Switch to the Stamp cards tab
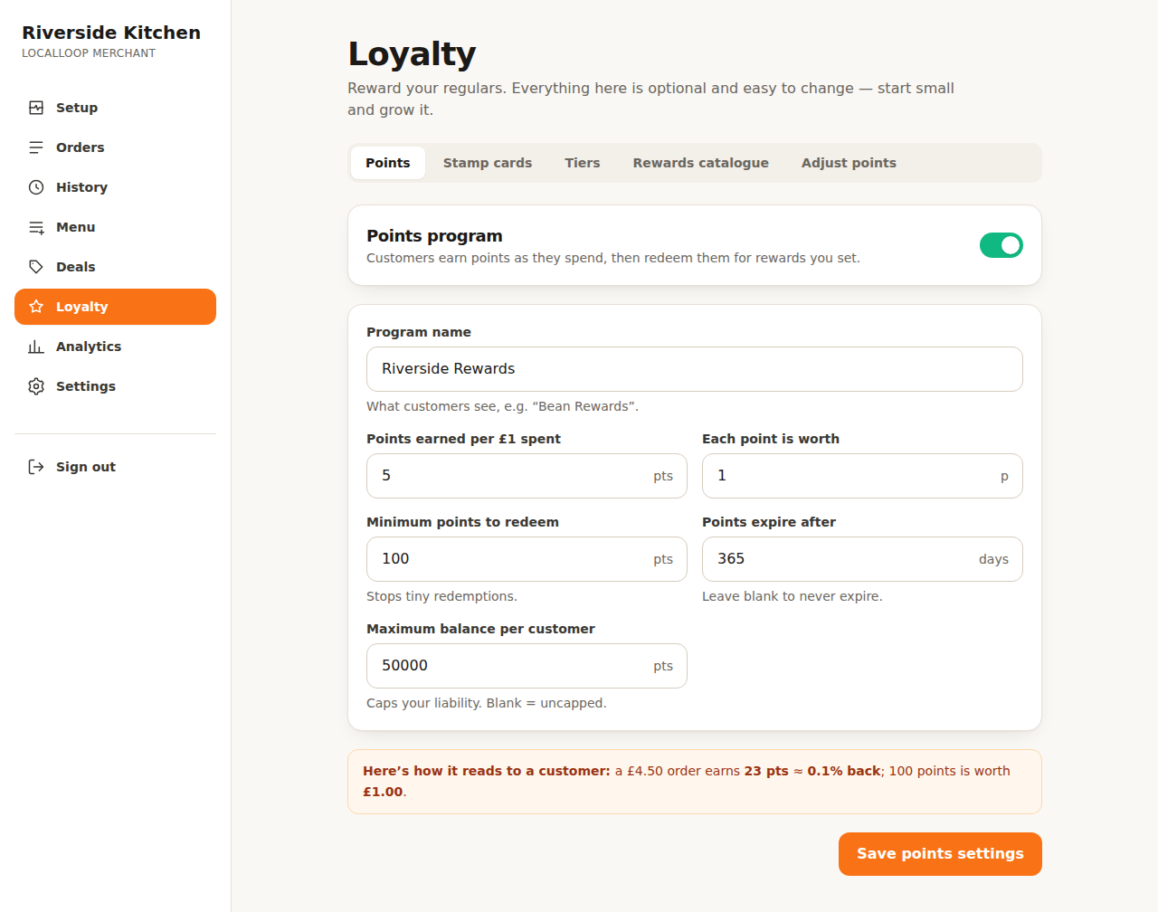1158x912 pixels. pos(488,163)
